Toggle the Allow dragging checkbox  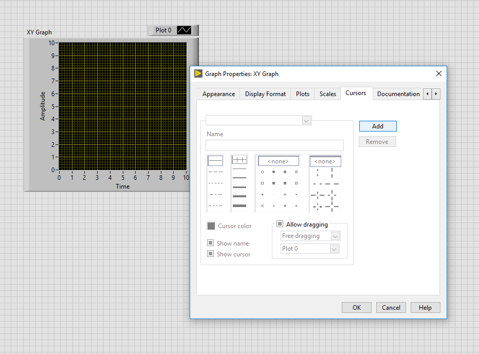pos(280,224)
